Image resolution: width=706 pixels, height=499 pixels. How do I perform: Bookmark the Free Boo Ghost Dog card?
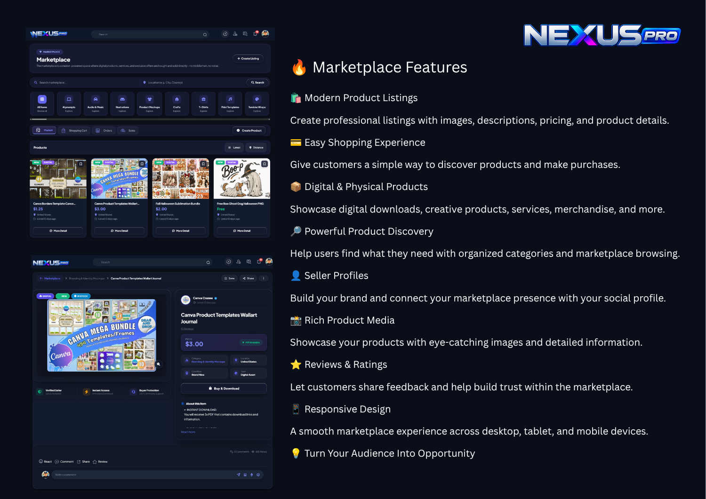pyautogui.click(x=265, y=164)
